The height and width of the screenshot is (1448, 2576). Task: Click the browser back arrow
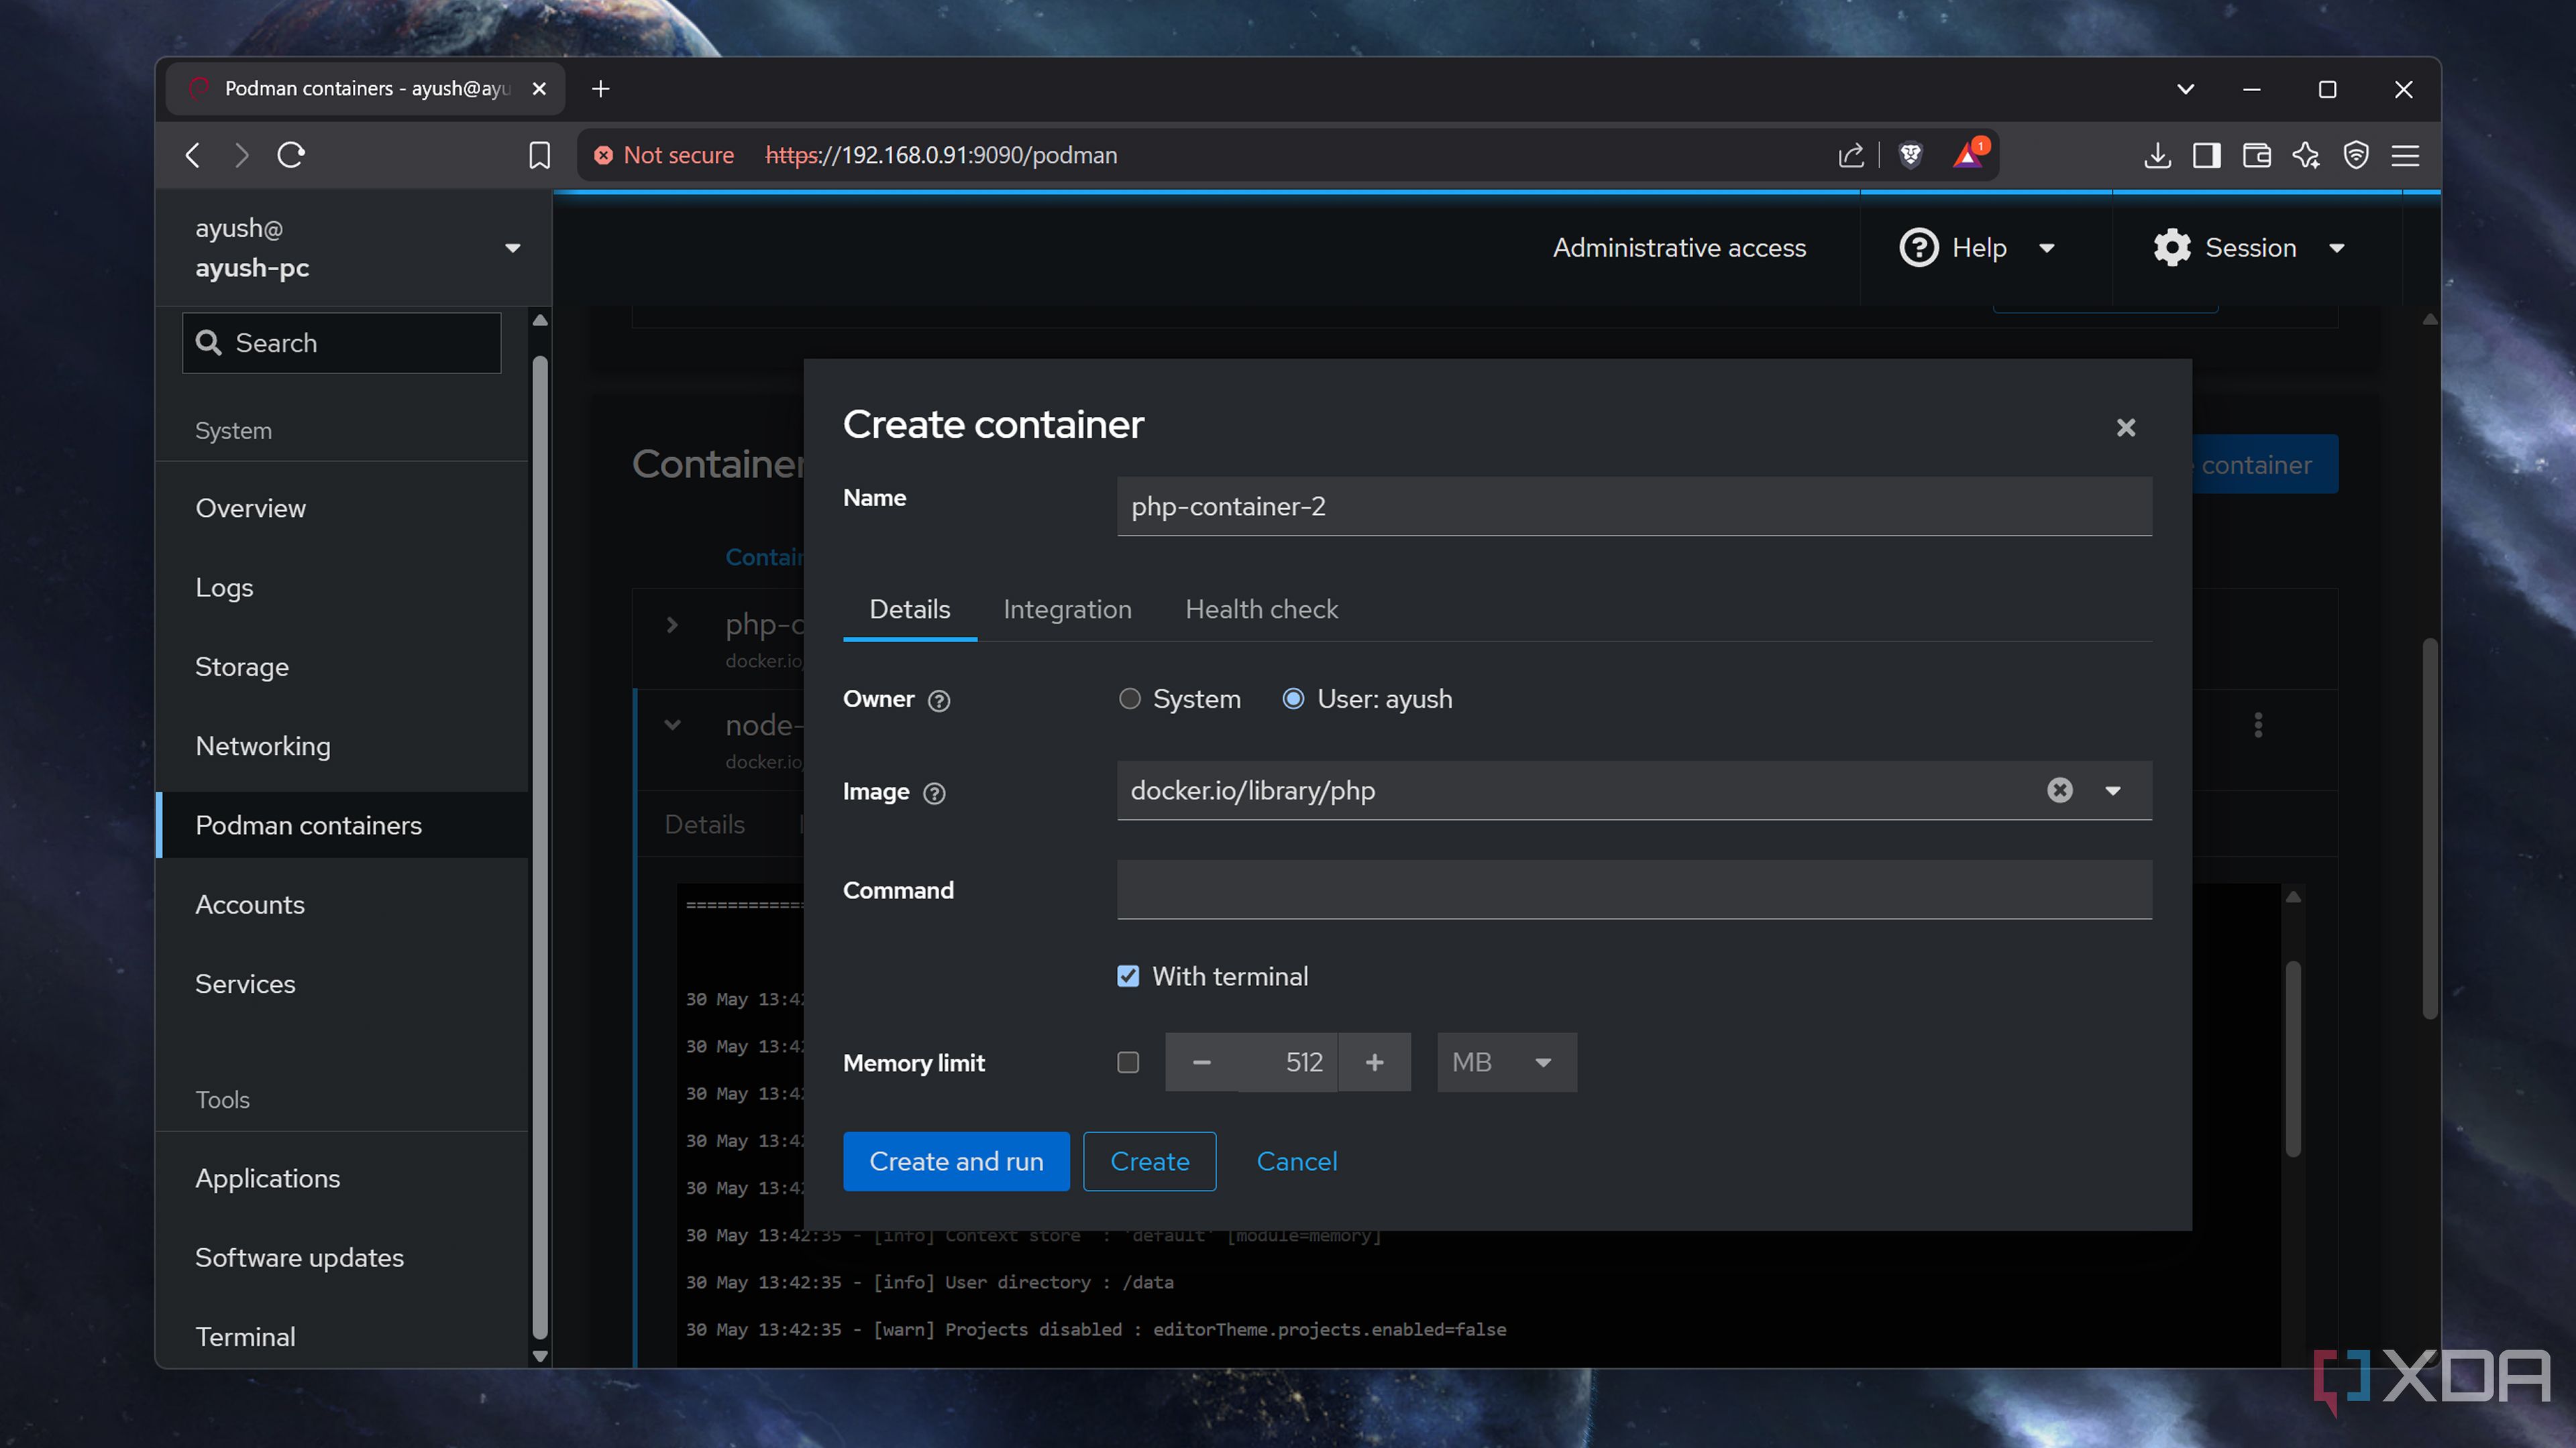[x=193, y=155]
